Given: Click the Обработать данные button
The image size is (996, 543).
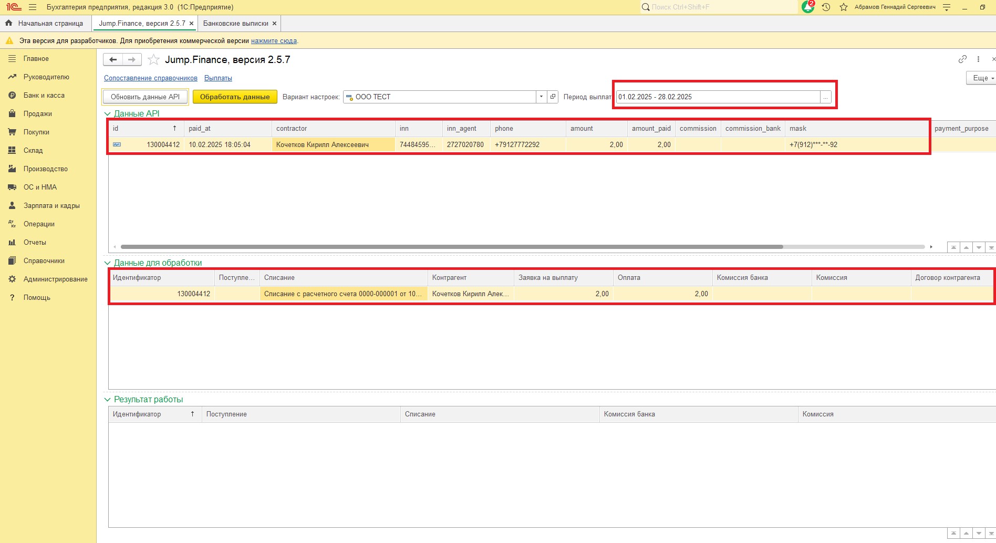Looking at the screenshot, I should pyautogui.click(x=235, y=97).
